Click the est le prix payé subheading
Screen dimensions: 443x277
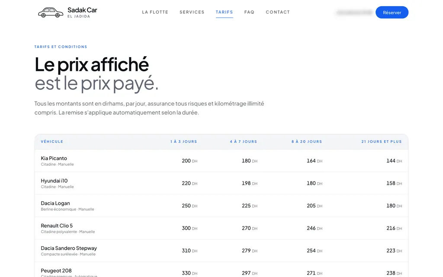point(96,84)
